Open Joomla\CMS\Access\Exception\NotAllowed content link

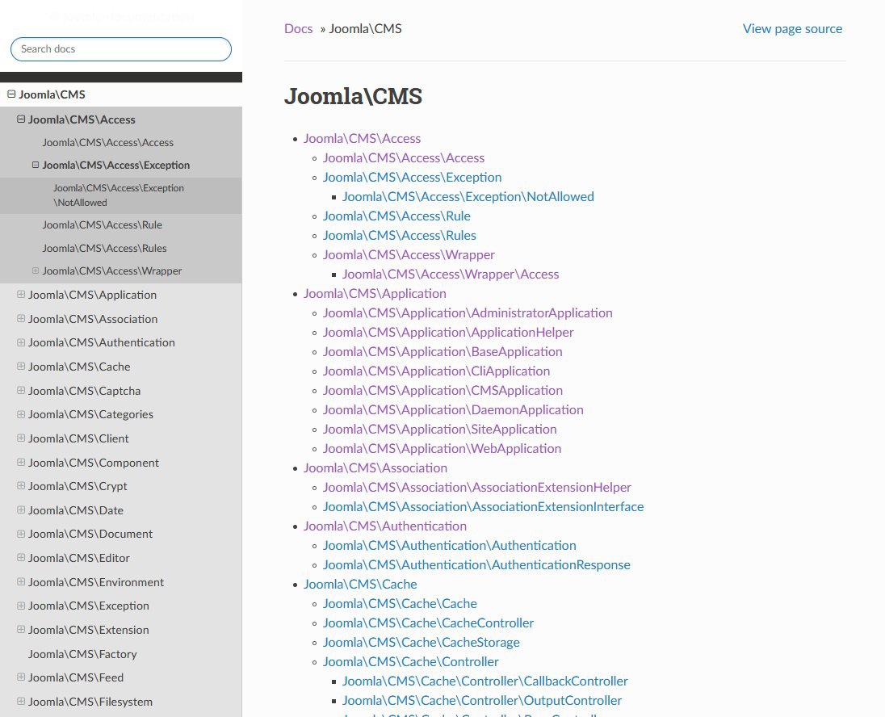(x=468, y=196)
